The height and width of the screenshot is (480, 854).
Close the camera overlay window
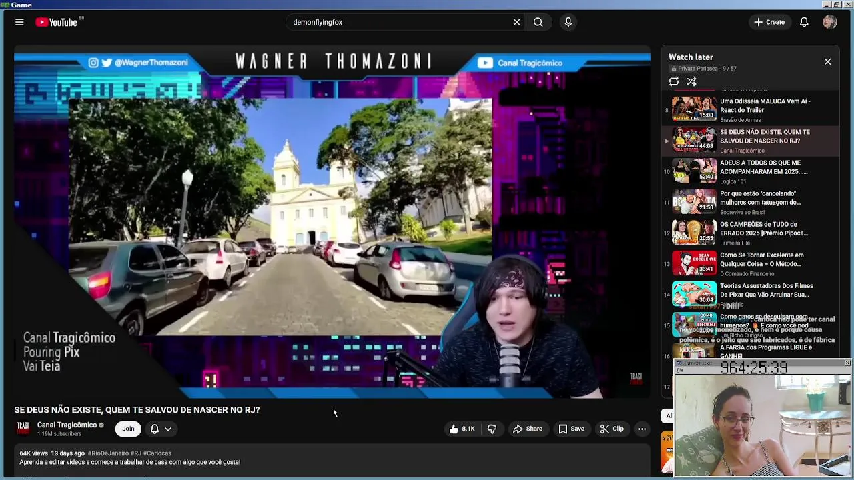[x=847, y=363]
